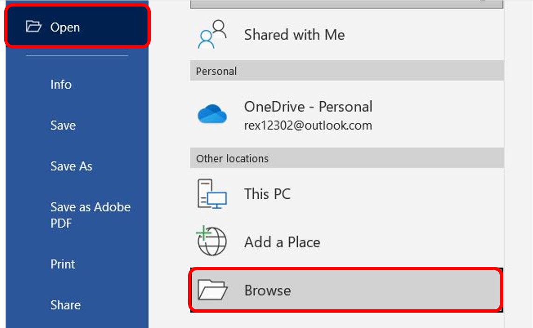The width and height of the screenshot is (533, 328).
Task: Select Save as Adobe PDF
Action: [x=90, y=215]
